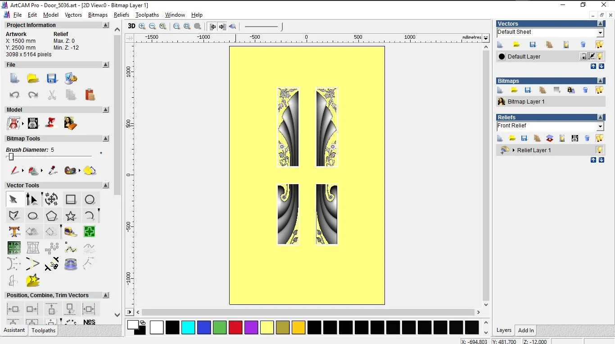Select the Create Ellipse tool
The height and width of the screenshot is (344, 615).
(33, 216)
